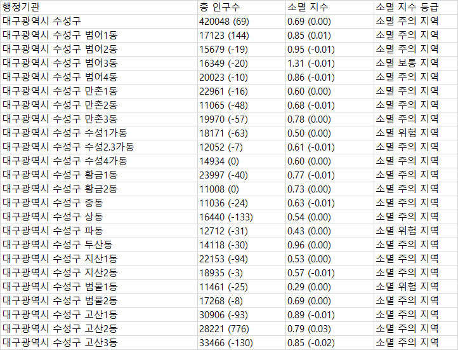Click population value 33466 (-130)
This screenshot has height=350, width=458.
(226, 342)
